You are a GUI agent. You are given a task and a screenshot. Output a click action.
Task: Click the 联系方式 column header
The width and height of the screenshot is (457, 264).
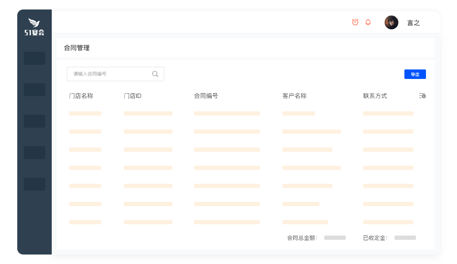click(375, 96)
